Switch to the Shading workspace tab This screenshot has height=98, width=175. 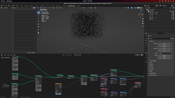(48, 6)
